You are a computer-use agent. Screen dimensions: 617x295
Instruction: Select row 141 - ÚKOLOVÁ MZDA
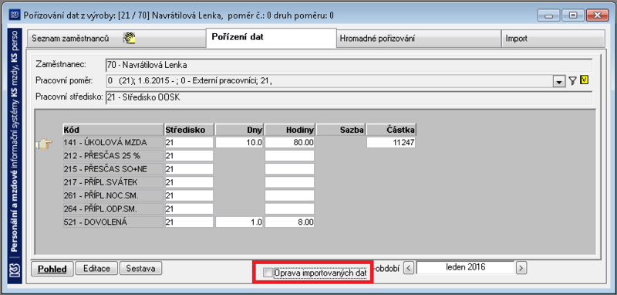[x=113, y=143]
